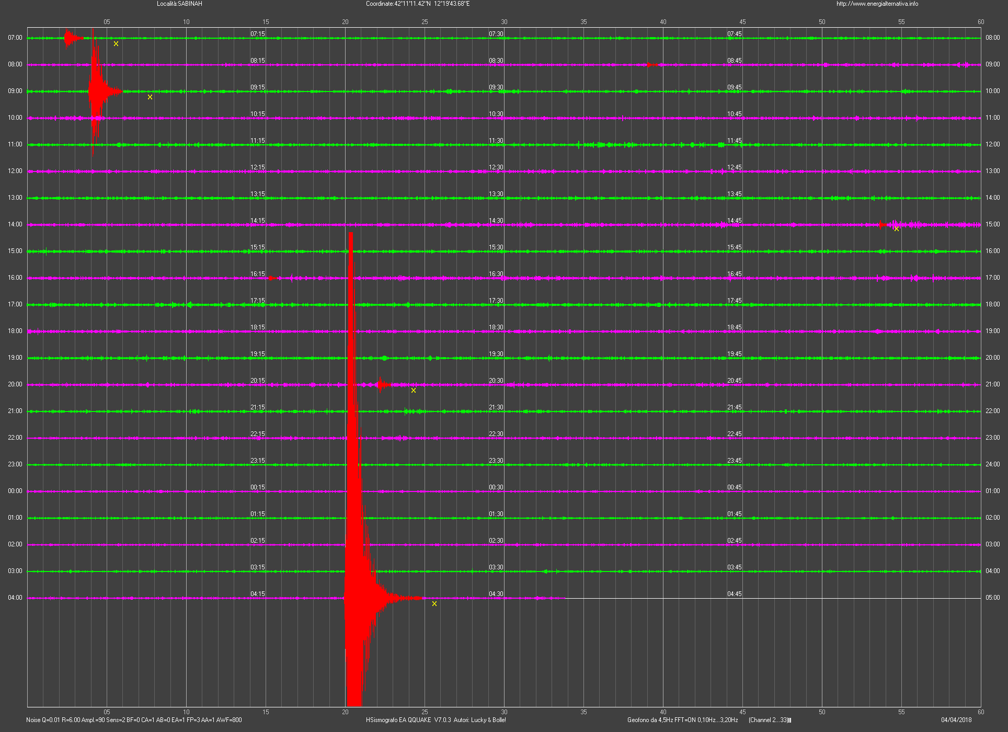Click the large red quake burst on the 04:00 trace
This screenshot has width=1008, height=732.
click(x=354, y=598)
